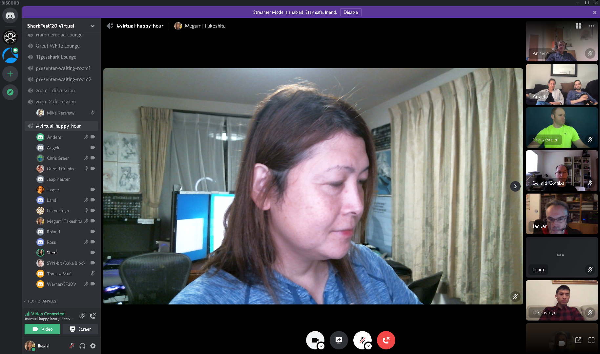Share your screen from the call controls

[x=339, y=340]
